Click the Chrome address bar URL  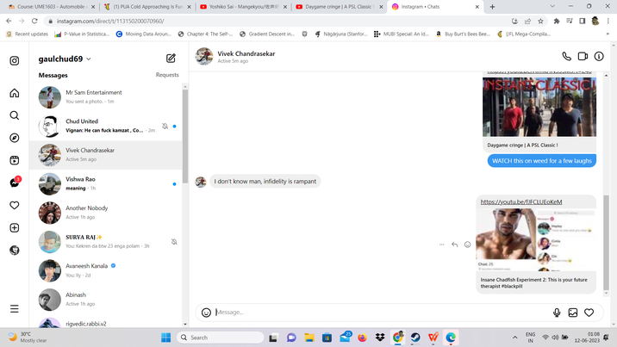click(110, 21)
